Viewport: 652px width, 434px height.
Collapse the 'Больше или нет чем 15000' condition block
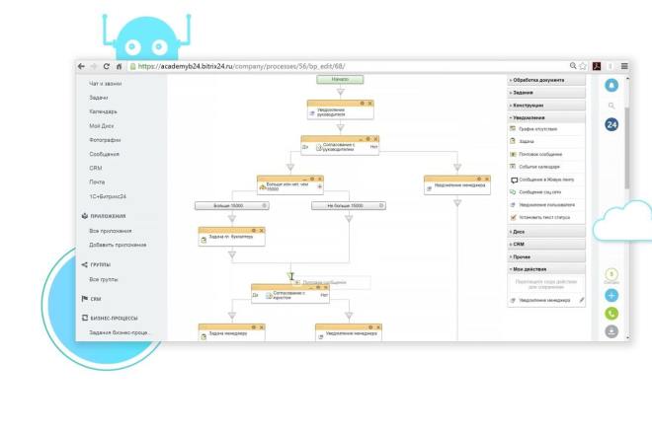pos(304,180)
